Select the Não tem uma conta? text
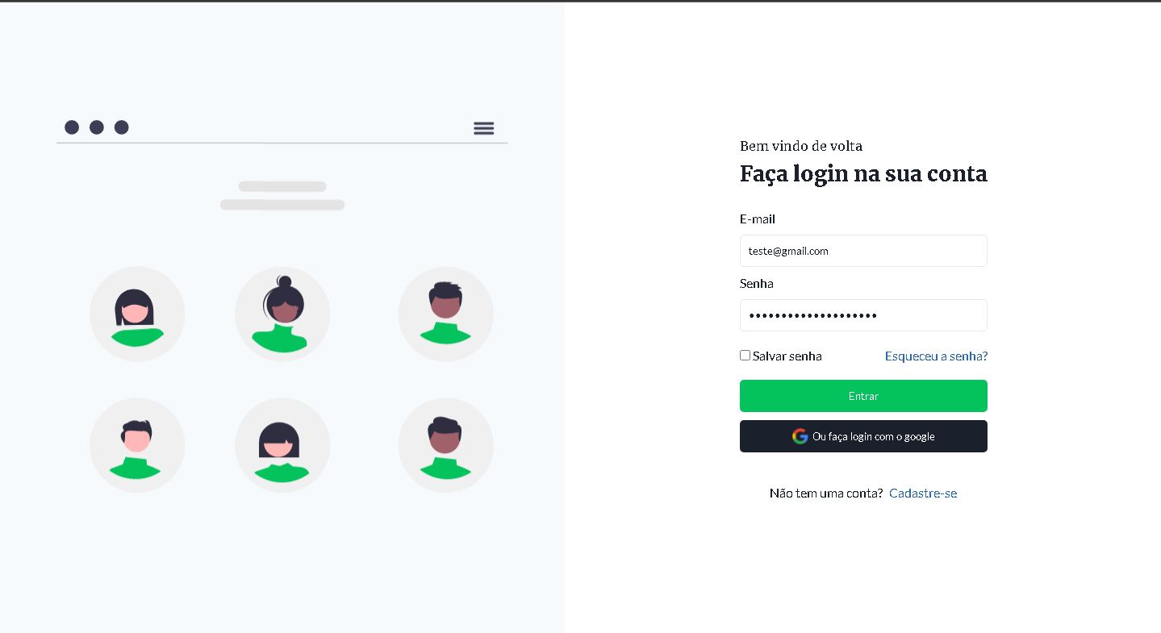Screen dimensions: 1161x633 (826, 493)
